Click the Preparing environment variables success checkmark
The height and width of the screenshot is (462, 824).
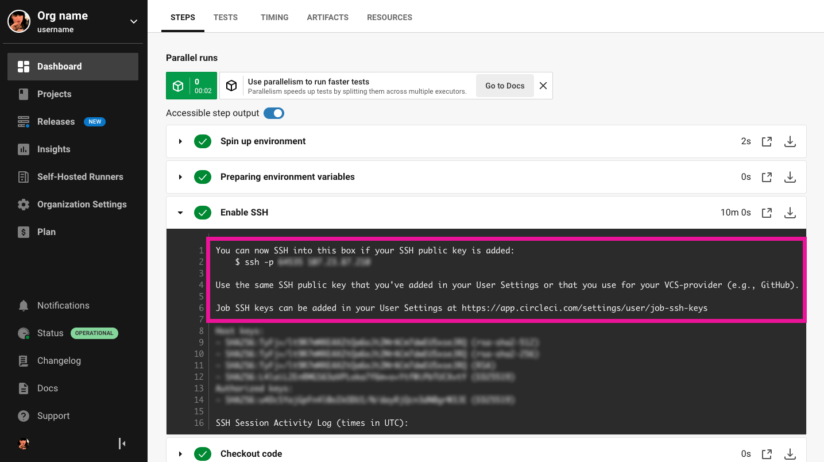[x=203, y=177]
